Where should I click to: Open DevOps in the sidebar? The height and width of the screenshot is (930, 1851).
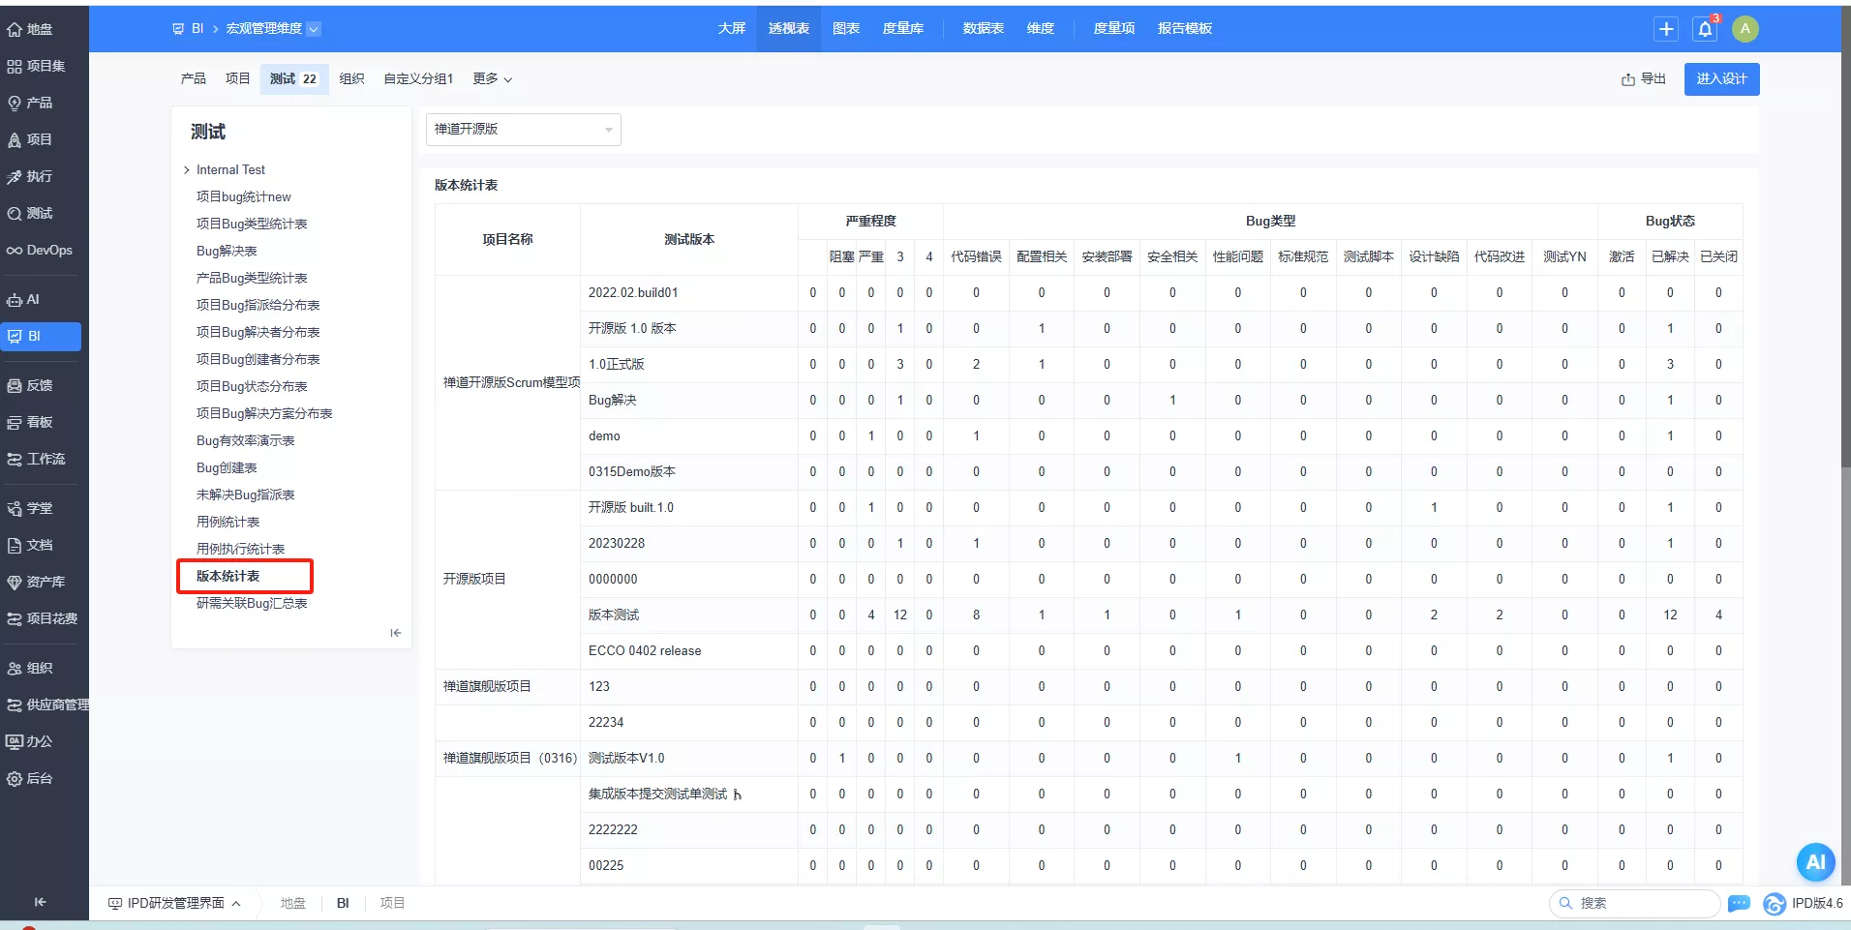(x=40, y=250)
